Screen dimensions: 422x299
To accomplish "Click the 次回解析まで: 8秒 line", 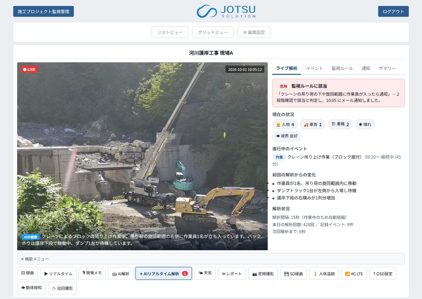I will 289,231.
